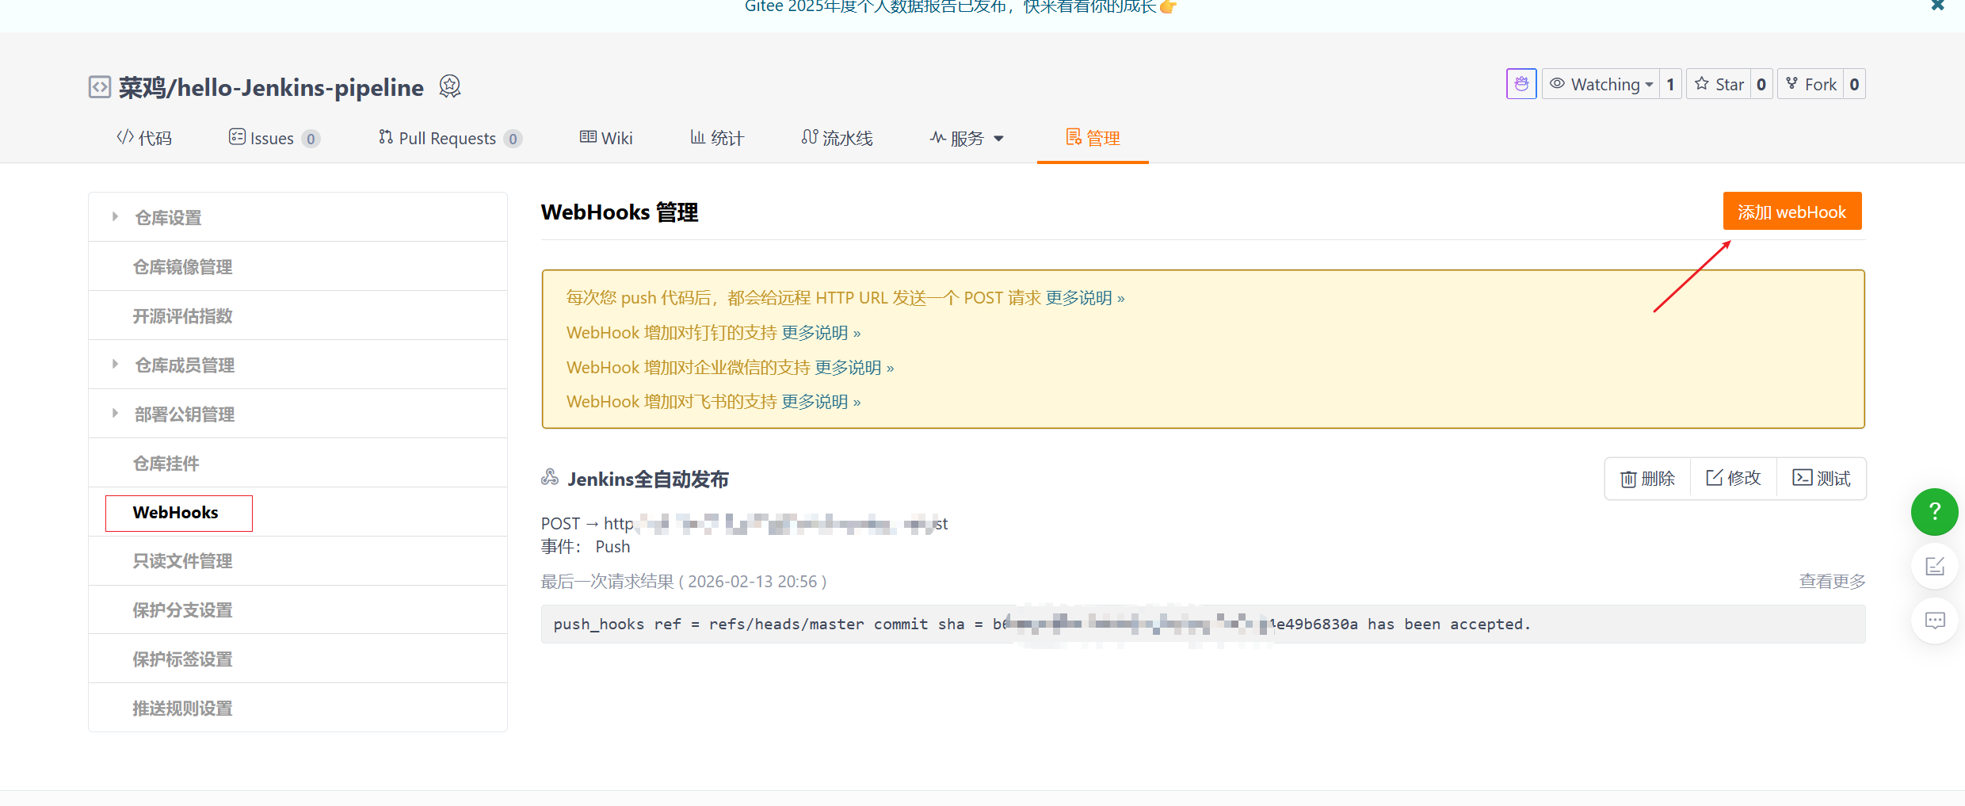Open 保护分支设置 in the sidebar
1965x806 pixels.
click(x=298, y=609)
